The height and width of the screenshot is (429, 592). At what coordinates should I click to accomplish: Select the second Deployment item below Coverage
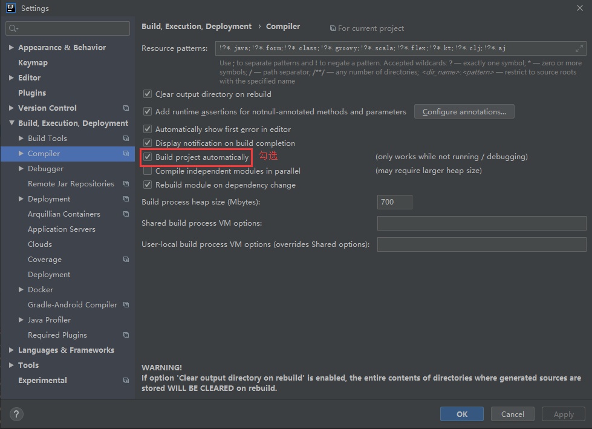(49, 275)
